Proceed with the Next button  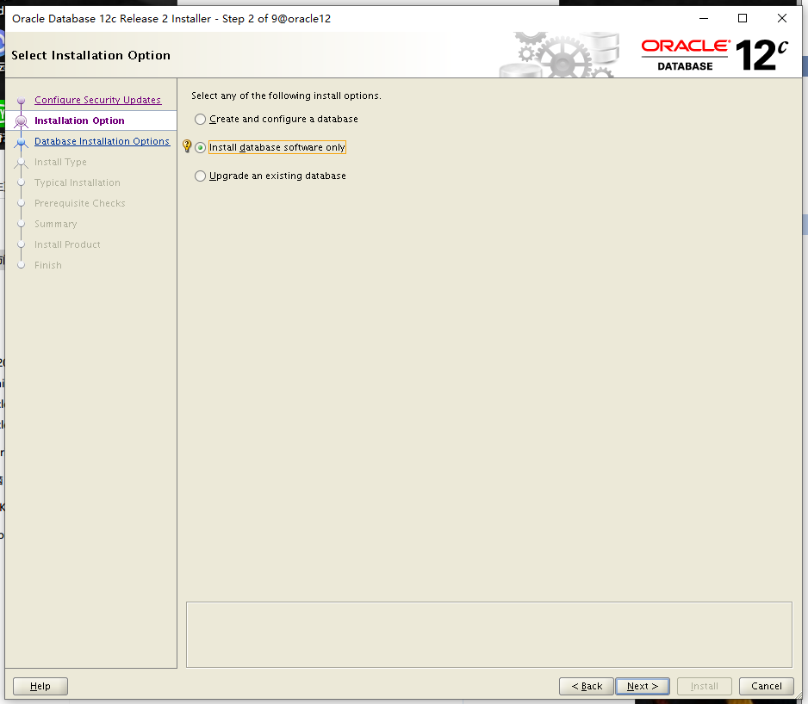point(643,686)
